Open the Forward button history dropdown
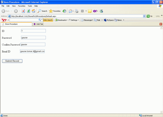 click(x=20, y=11)
